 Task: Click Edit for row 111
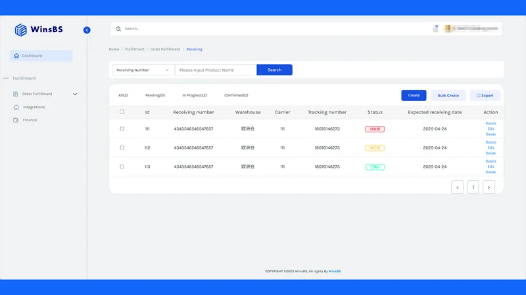[490, 128]
